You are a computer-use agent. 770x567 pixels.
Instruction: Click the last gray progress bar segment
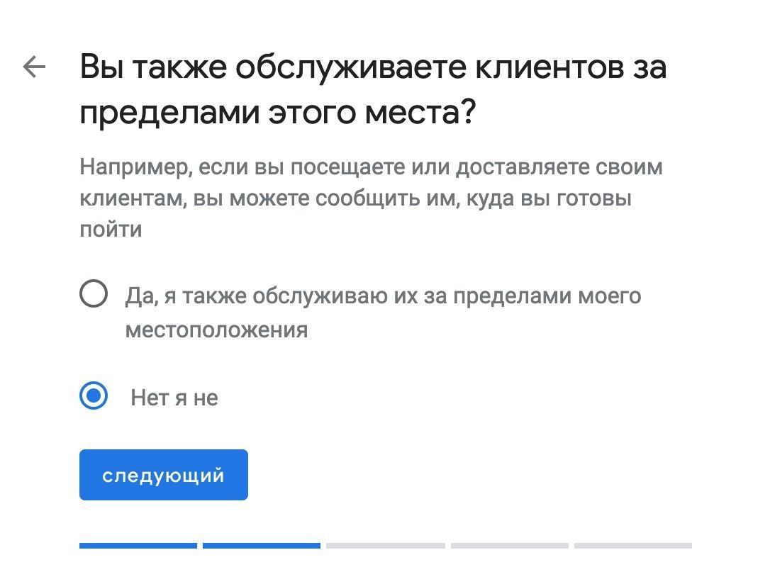(633, 546)
